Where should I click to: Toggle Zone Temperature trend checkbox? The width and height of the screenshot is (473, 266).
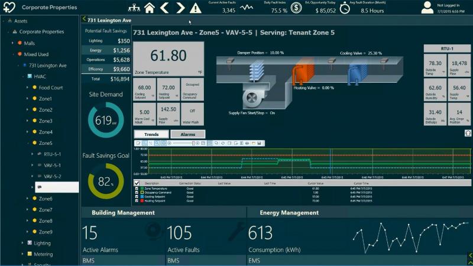click(137, 189)
